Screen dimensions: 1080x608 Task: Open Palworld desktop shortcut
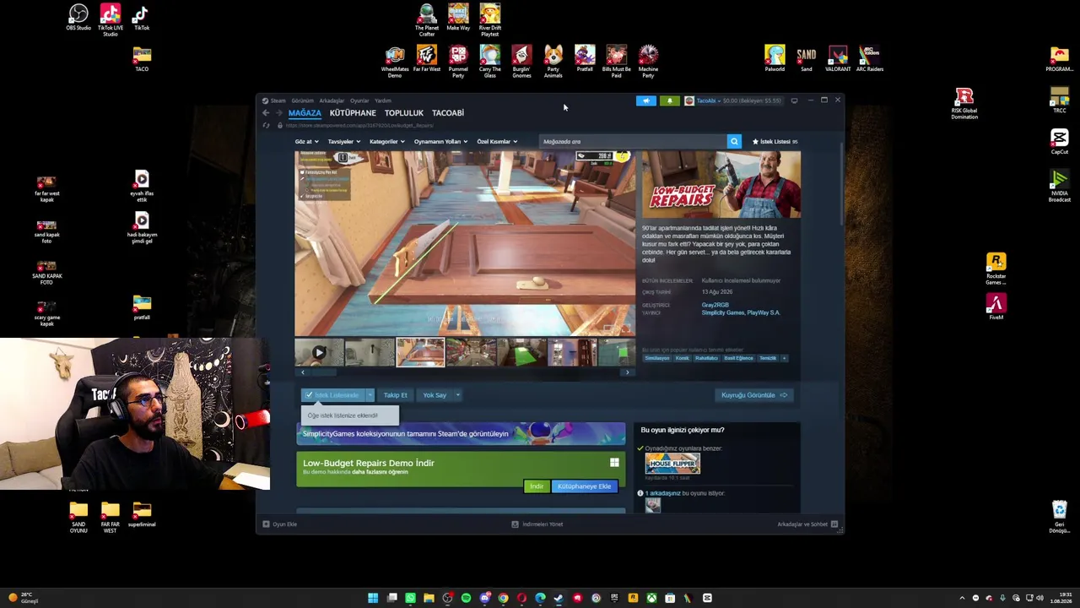pos(775,59)
